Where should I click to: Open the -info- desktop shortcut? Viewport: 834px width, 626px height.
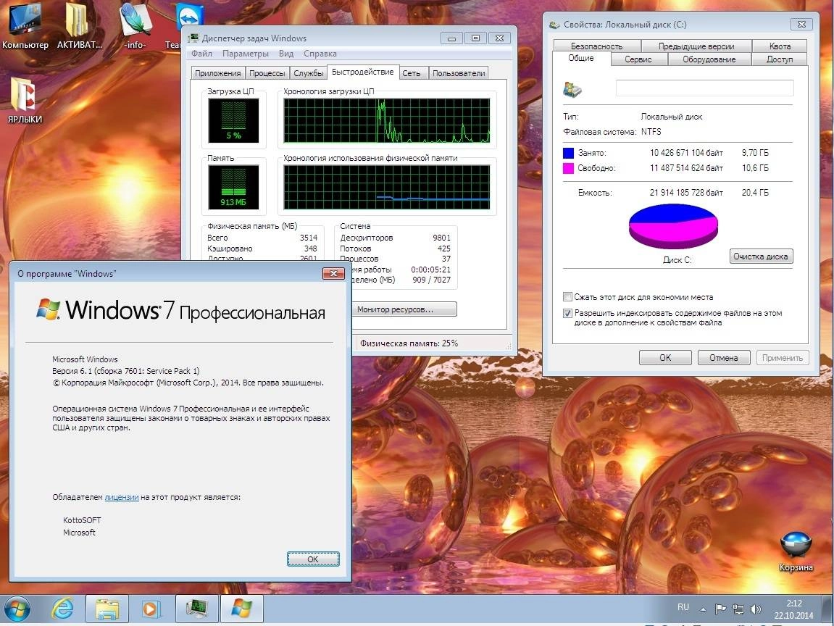135,25
